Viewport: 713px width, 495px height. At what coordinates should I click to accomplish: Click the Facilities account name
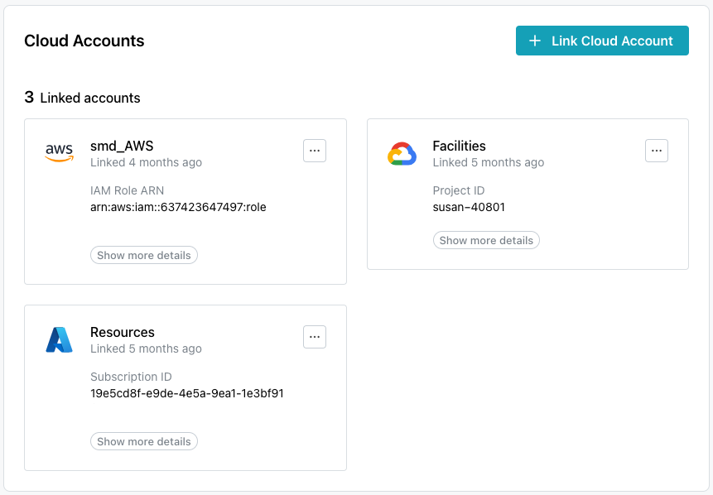[459, 146]
